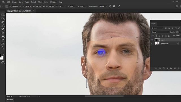Open the blend mode Normal dropdown
Image resolution: width=181 pixels, height=102 pixels.
click(160, 32)
